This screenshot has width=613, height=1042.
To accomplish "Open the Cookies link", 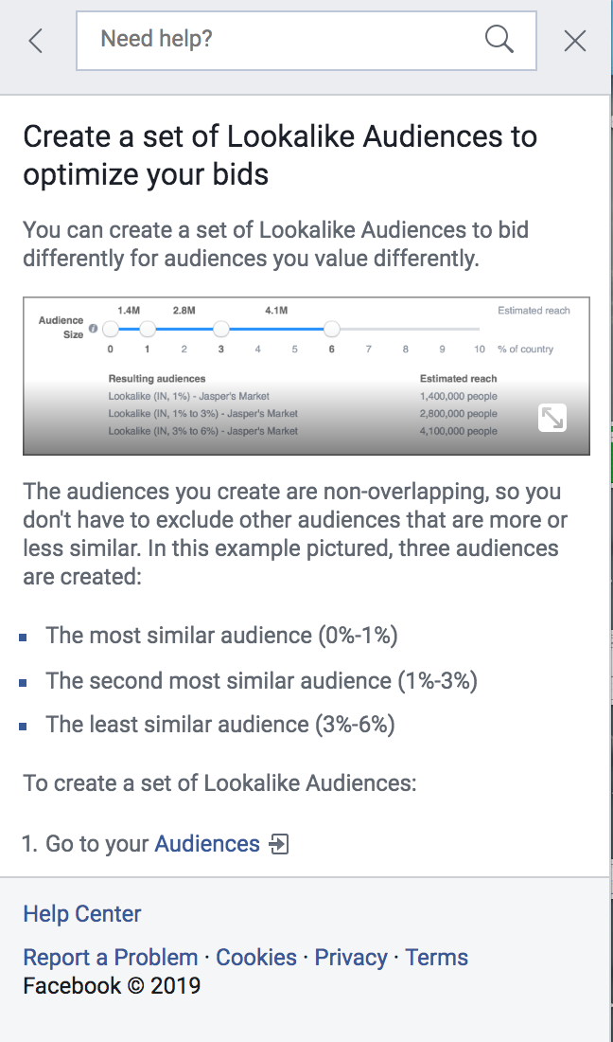I will point(256,957).
